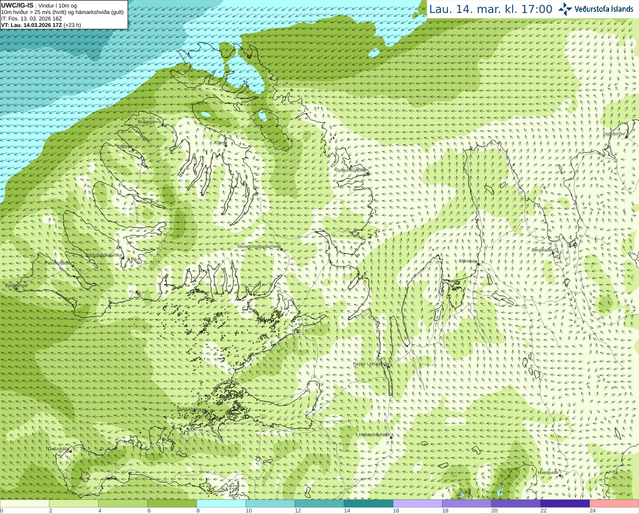Pick the pink swatch above 24 m/s
The image size is (639, 514).
pos(615,504)
